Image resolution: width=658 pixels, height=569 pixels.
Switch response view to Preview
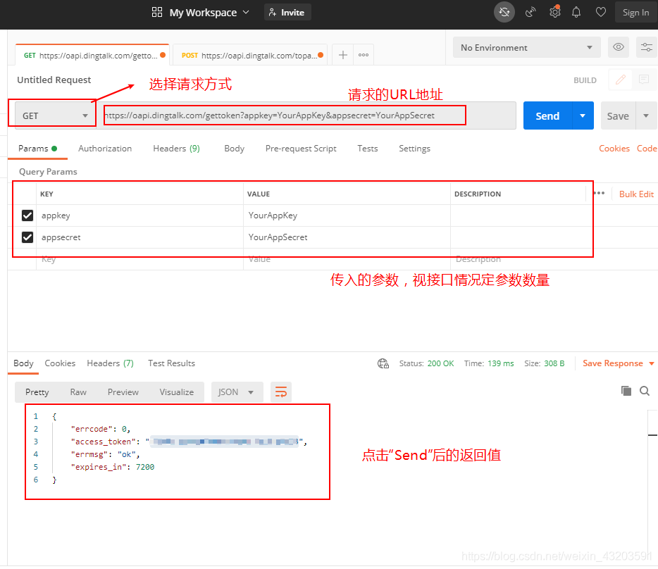pos(123,392)
